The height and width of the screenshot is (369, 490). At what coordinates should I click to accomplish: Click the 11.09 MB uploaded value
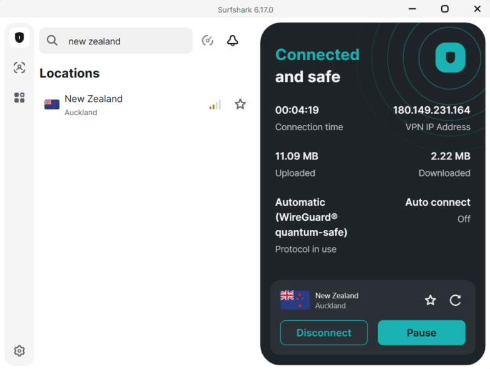[x=297, y=156]
